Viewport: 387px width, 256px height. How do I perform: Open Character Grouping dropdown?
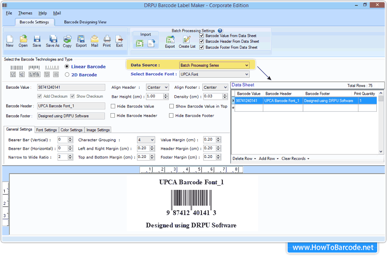pyautogui.click(x=146, y=140)
